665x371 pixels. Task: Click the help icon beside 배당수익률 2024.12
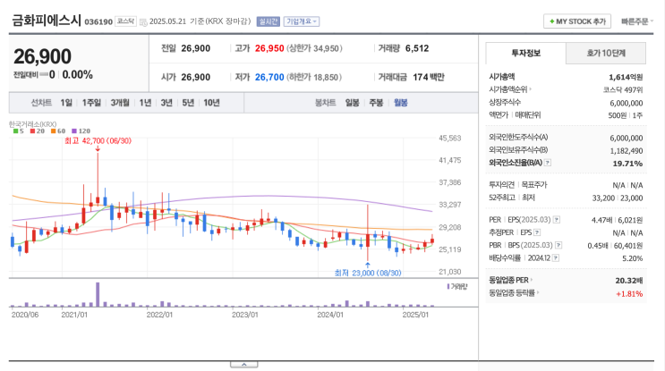(x=556, y=258)
